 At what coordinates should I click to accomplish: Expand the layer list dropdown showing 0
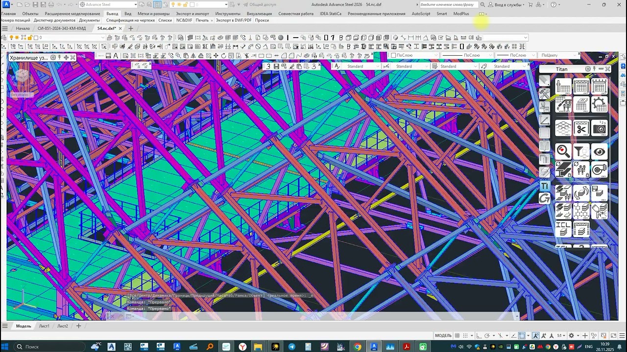click(x=103, y=38)
